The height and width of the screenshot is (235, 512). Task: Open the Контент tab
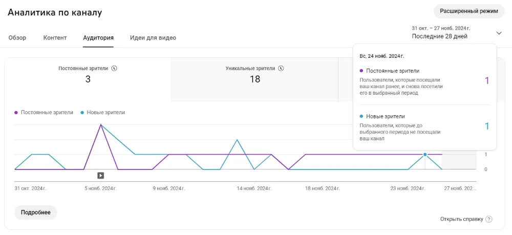coord(55,38)
